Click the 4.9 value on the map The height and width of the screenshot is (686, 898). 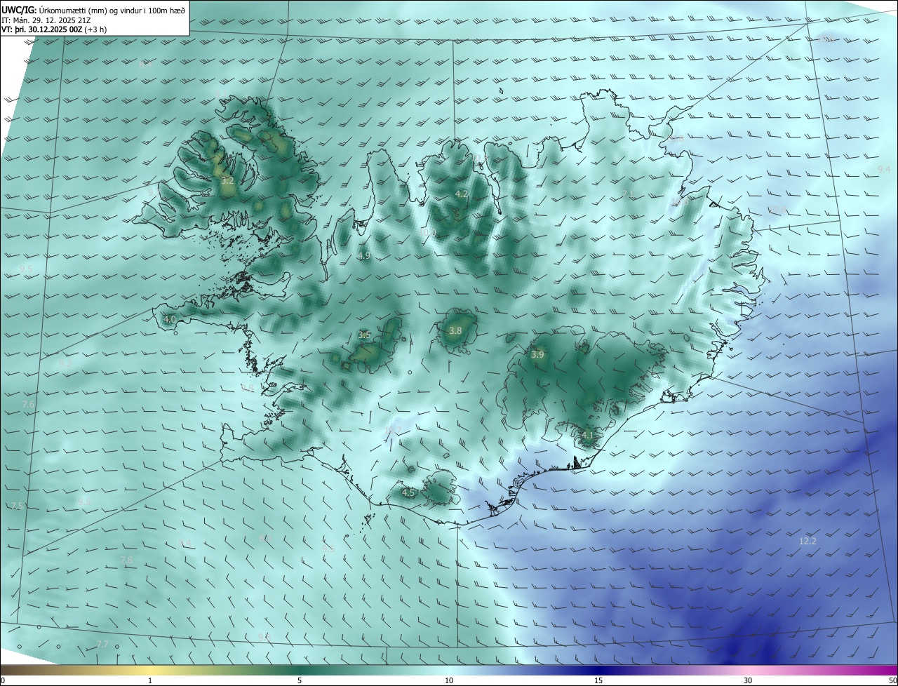[x=365, y=256]
